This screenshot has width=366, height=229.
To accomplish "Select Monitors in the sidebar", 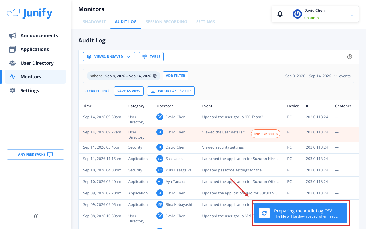I will 35,77.
